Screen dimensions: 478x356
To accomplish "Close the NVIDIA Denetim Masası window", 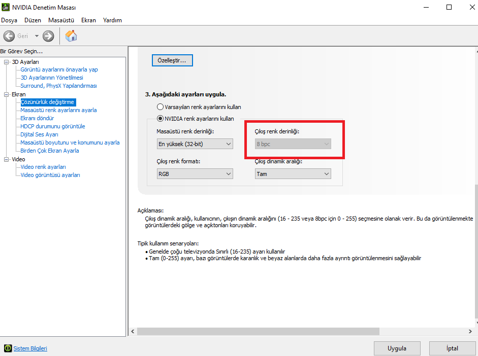I will point(472,7).
